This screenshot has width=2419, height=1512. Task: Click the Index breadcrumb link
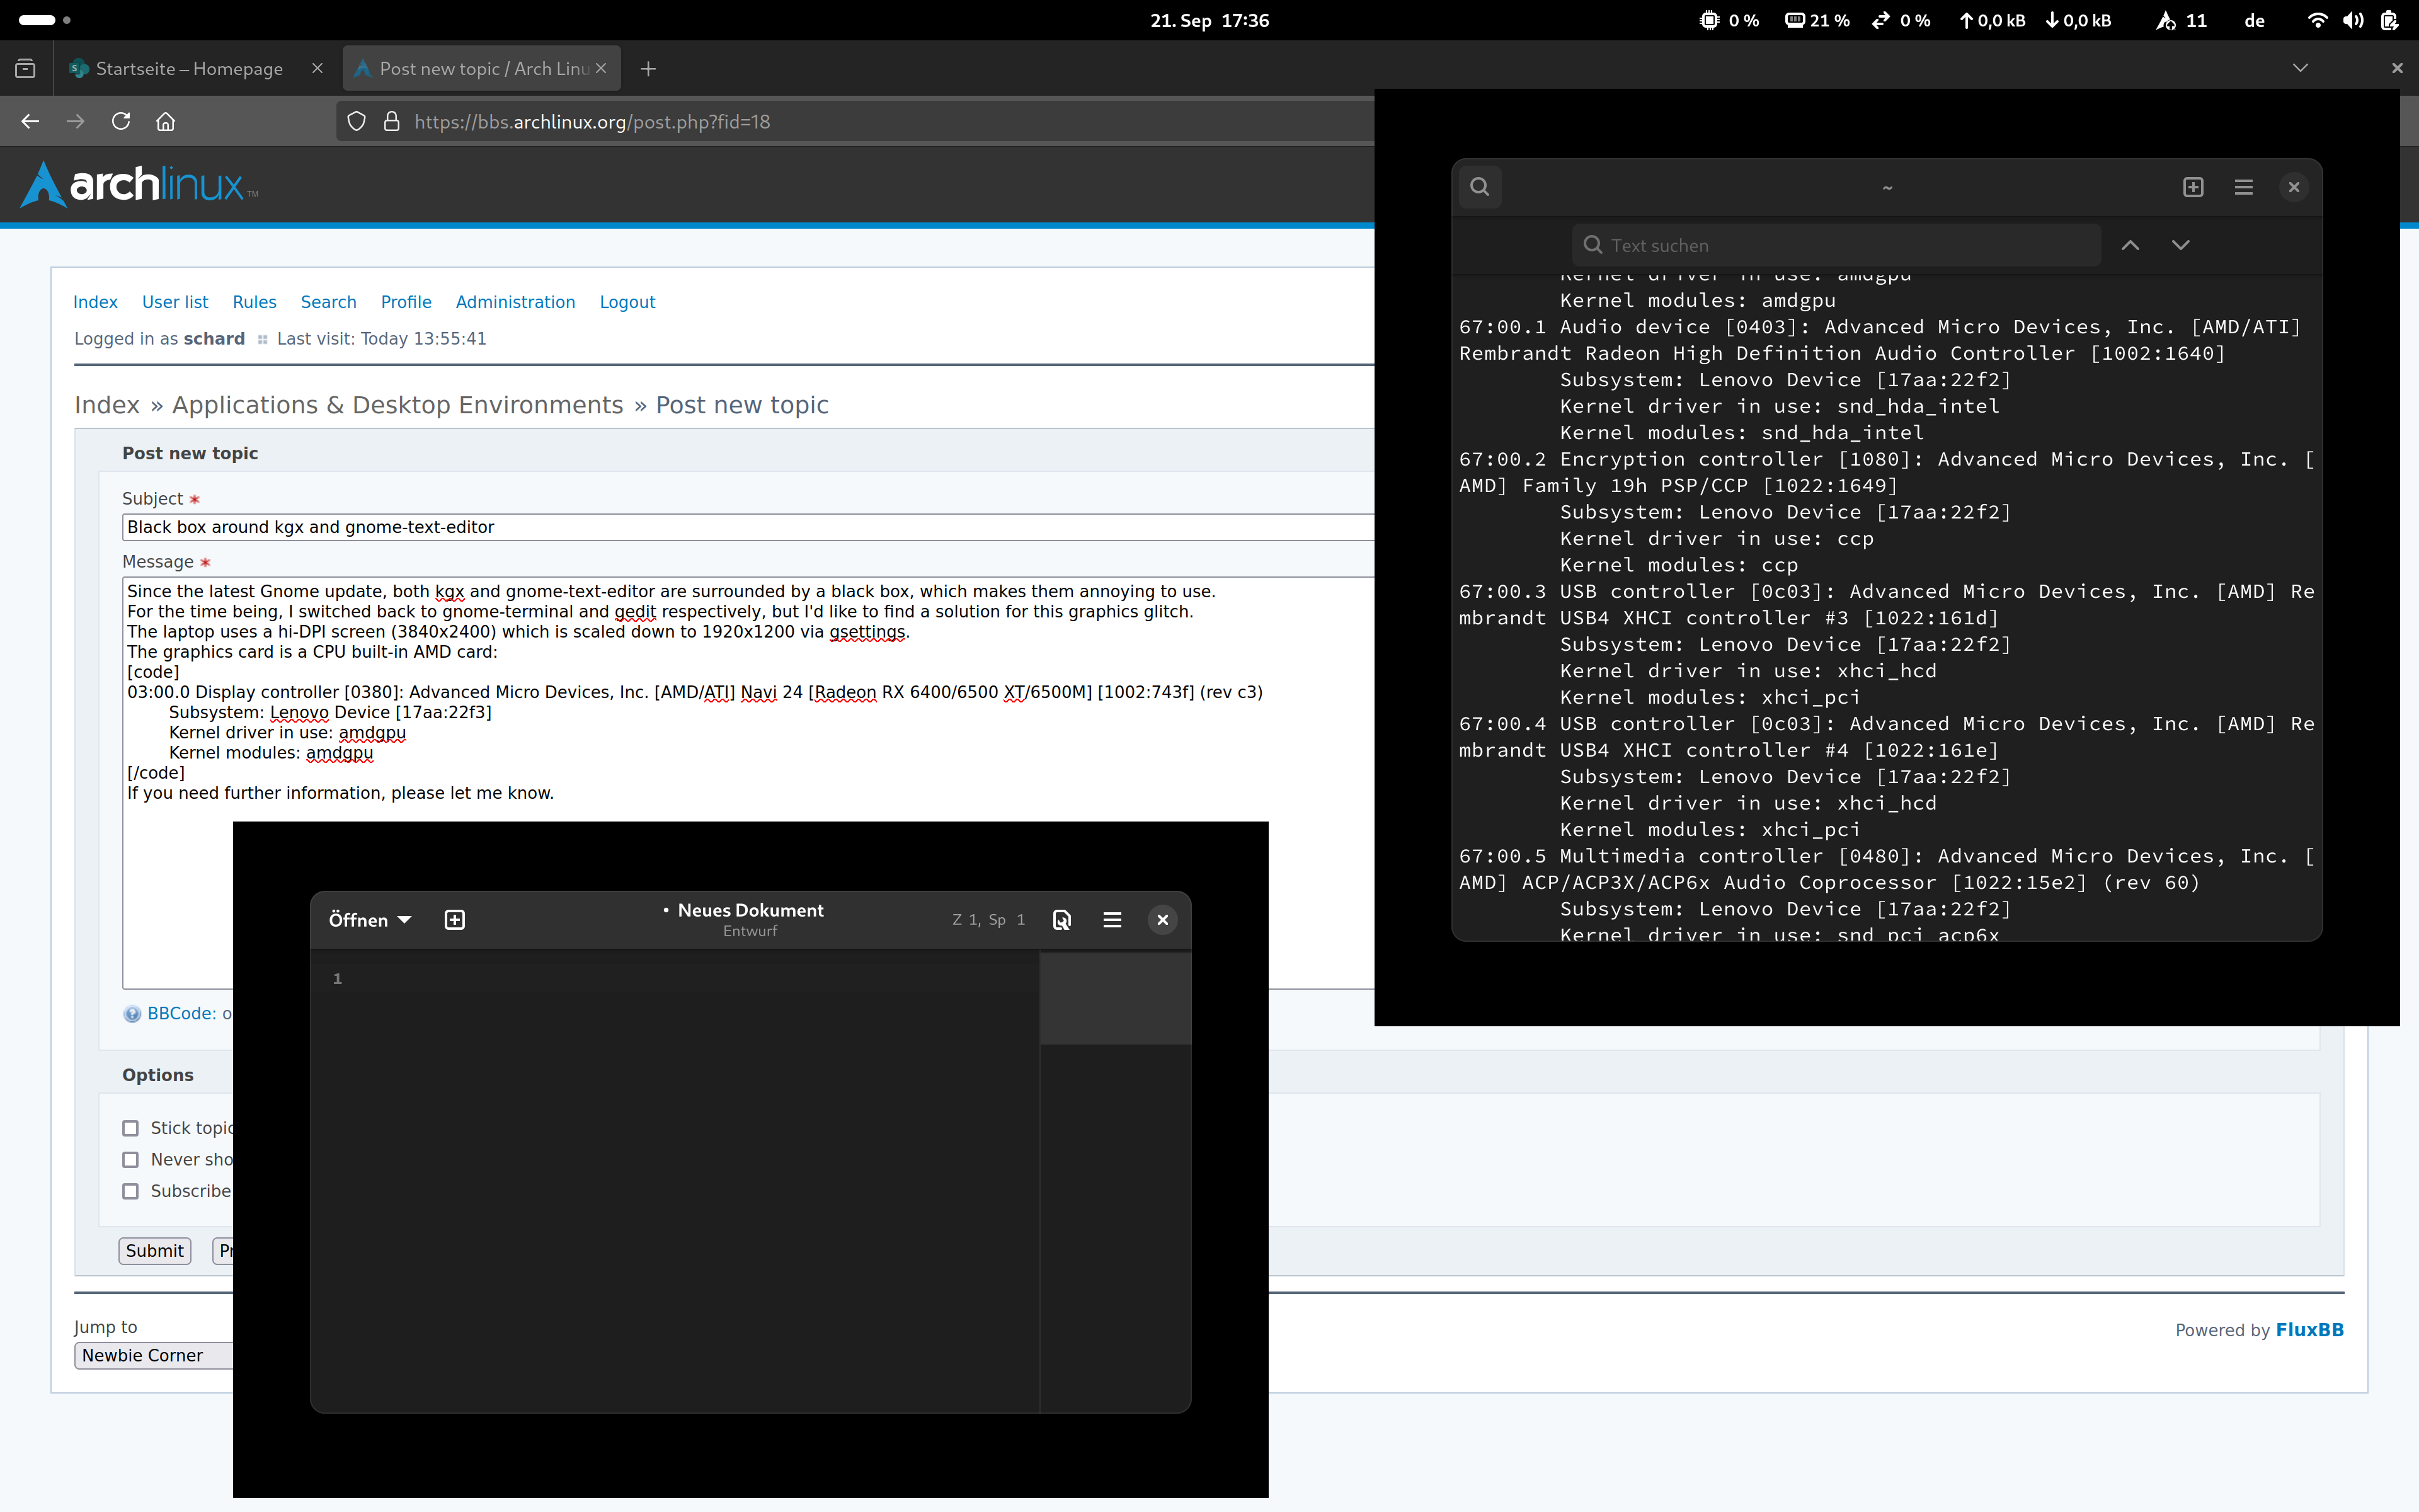pos(107,405)
